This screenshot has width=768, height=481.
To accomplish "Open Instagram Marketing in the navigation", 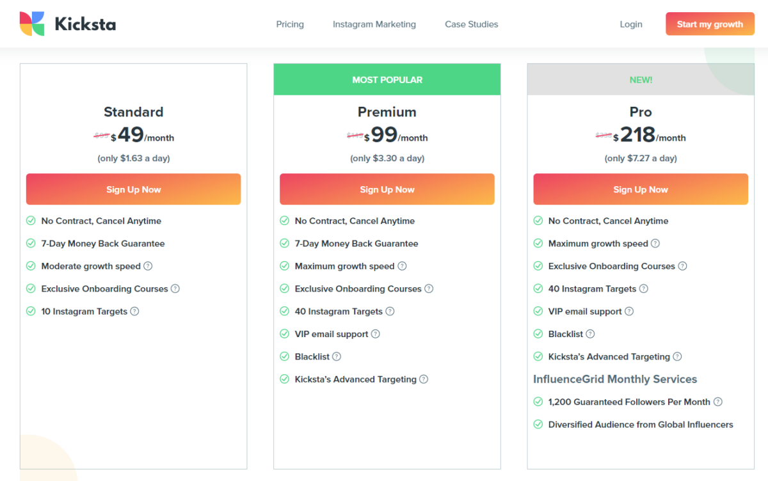I will [x=374, y=24].
